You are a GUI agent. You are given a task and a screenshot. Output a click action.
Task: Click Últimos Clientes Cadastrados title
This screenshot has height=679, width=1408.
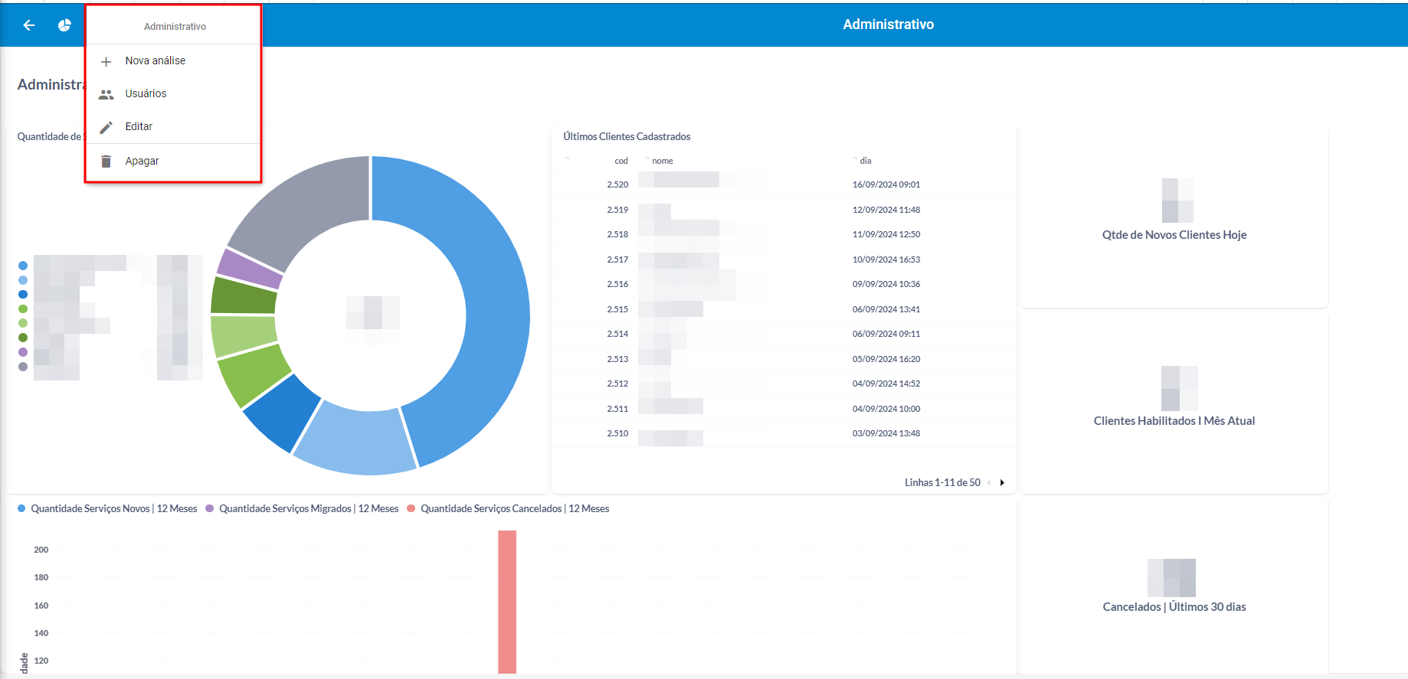pos(627,136)
